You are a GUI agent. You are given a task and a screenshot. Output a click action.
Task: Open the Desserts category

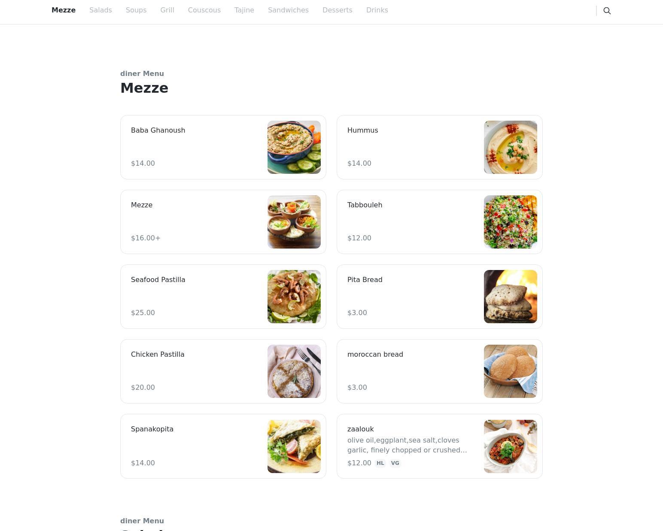point(337,10)
